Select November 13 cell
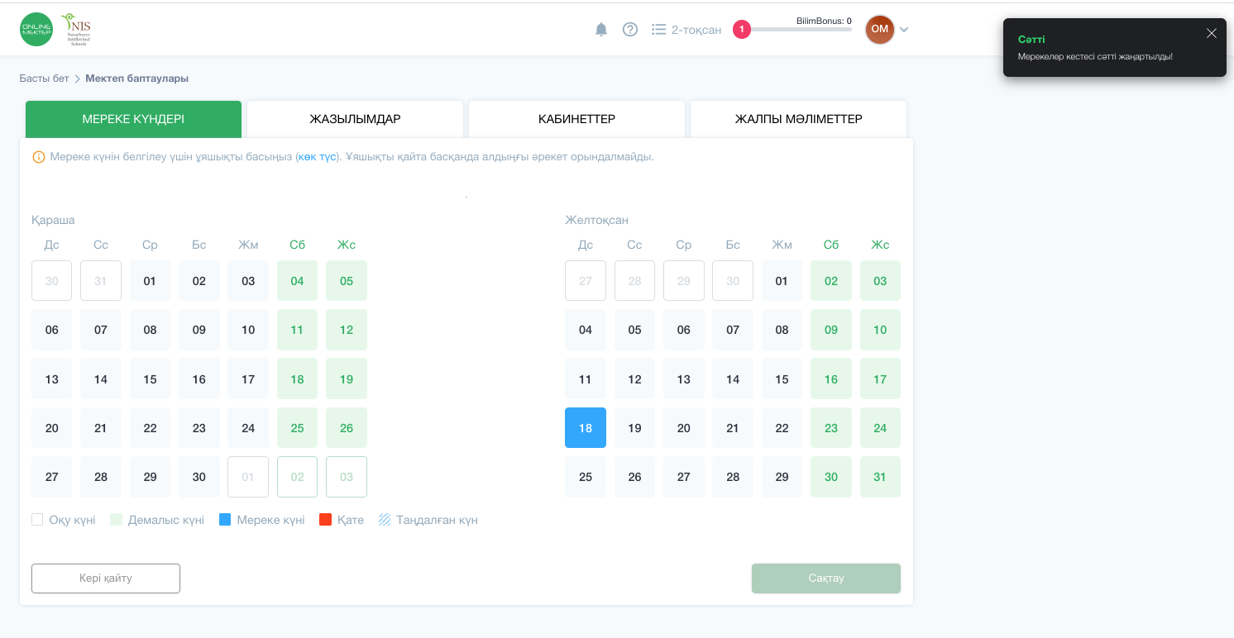This screenshot has height=638, width=1234. pos(52,379)
